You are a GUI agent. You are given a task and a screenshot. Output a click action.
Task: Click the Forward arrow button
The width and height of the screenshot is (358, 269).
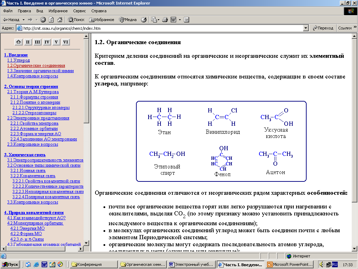pos(30,20)
